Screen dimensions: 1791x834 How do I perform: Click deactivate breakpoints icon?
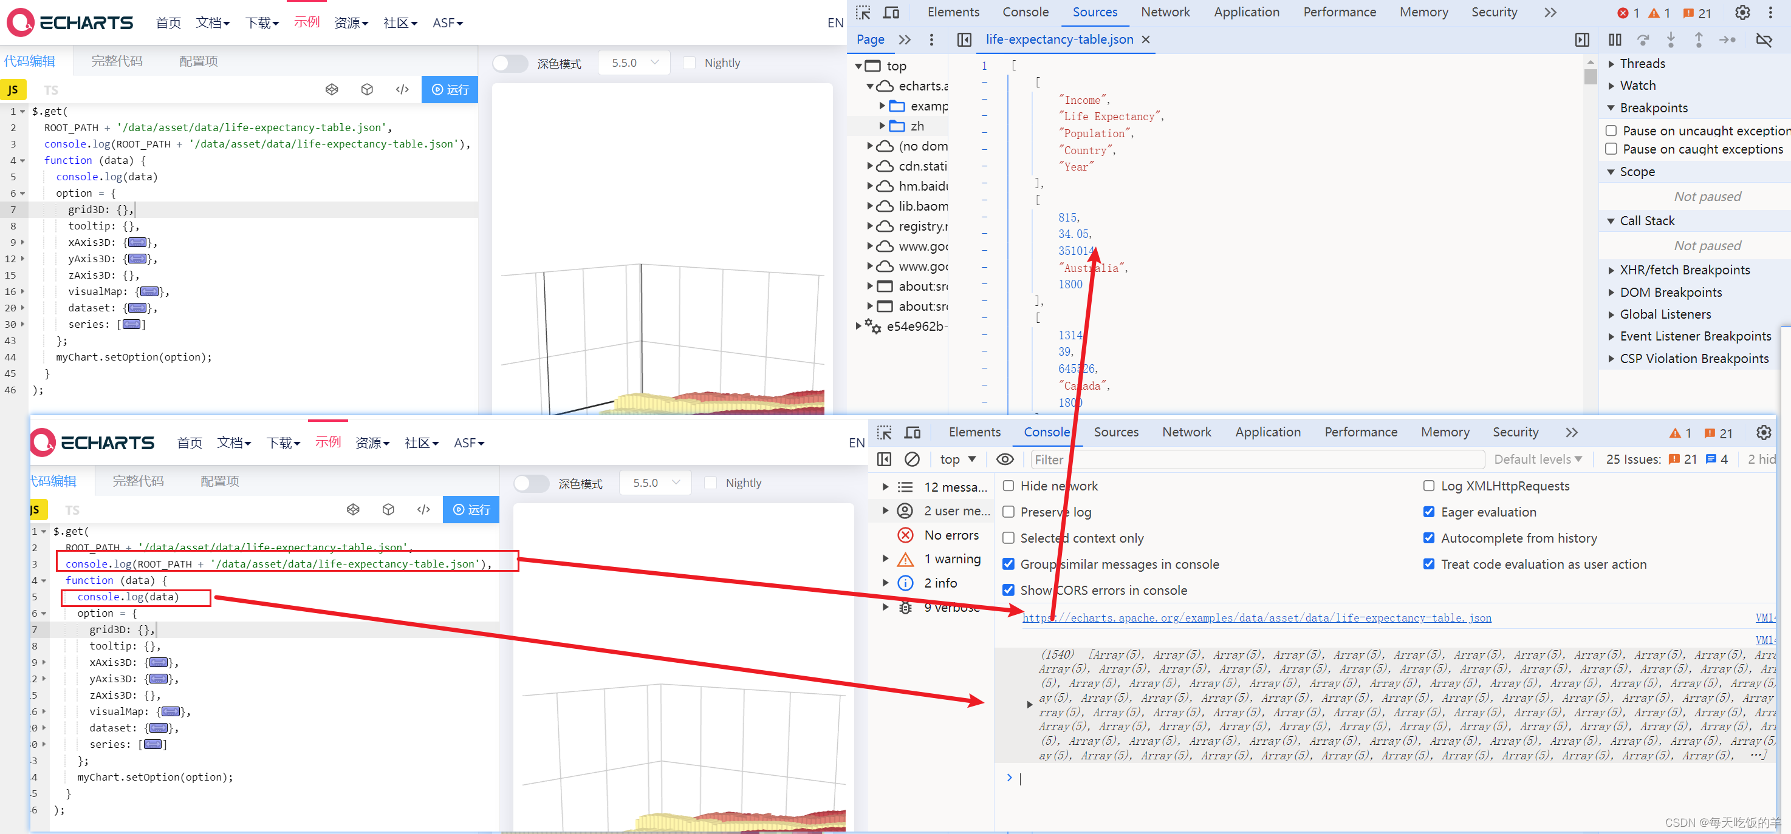1764,39
